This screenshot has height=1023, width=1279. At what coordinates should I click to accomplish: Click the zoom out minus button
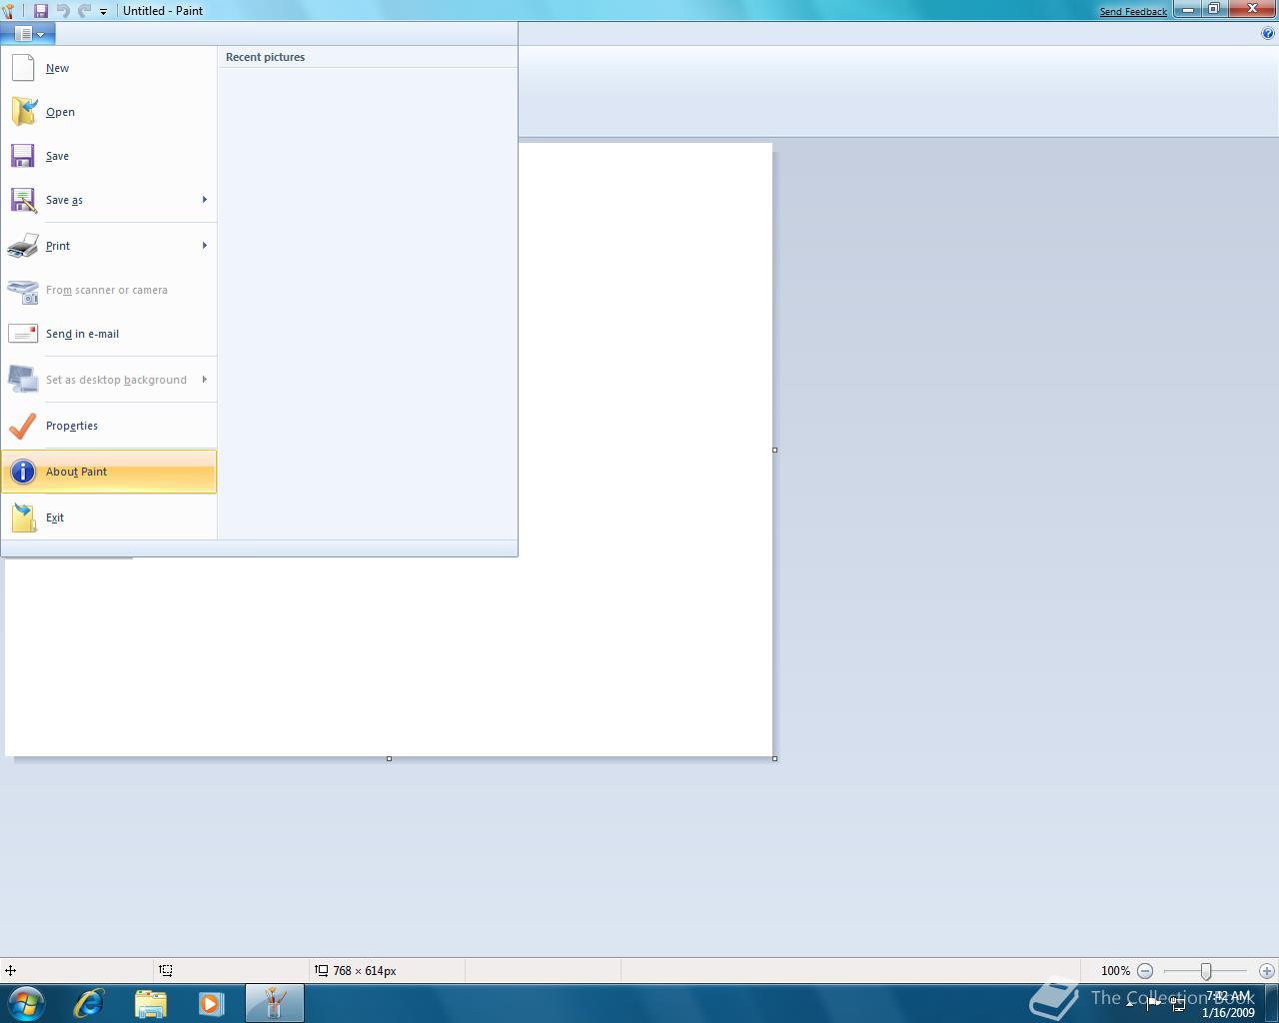pos(1145,971)
